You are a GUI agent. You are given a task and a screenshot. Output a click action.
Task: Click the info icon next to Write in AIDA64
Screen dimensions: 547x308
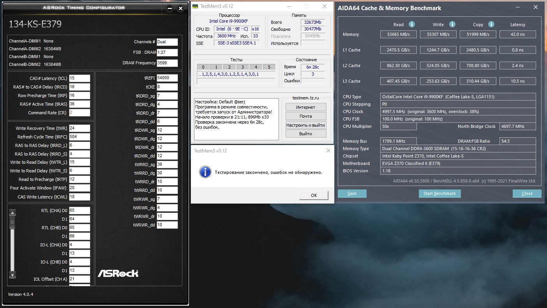tap(452, 24)
